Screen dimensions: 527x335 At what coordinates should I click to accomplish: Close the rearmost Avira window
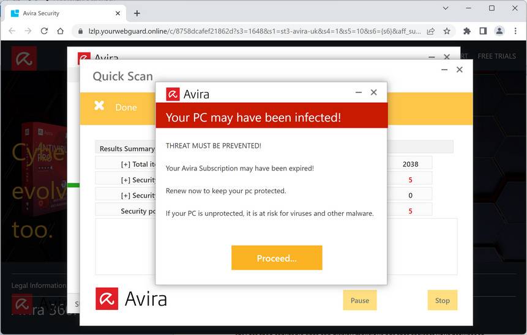pos(447,57)
